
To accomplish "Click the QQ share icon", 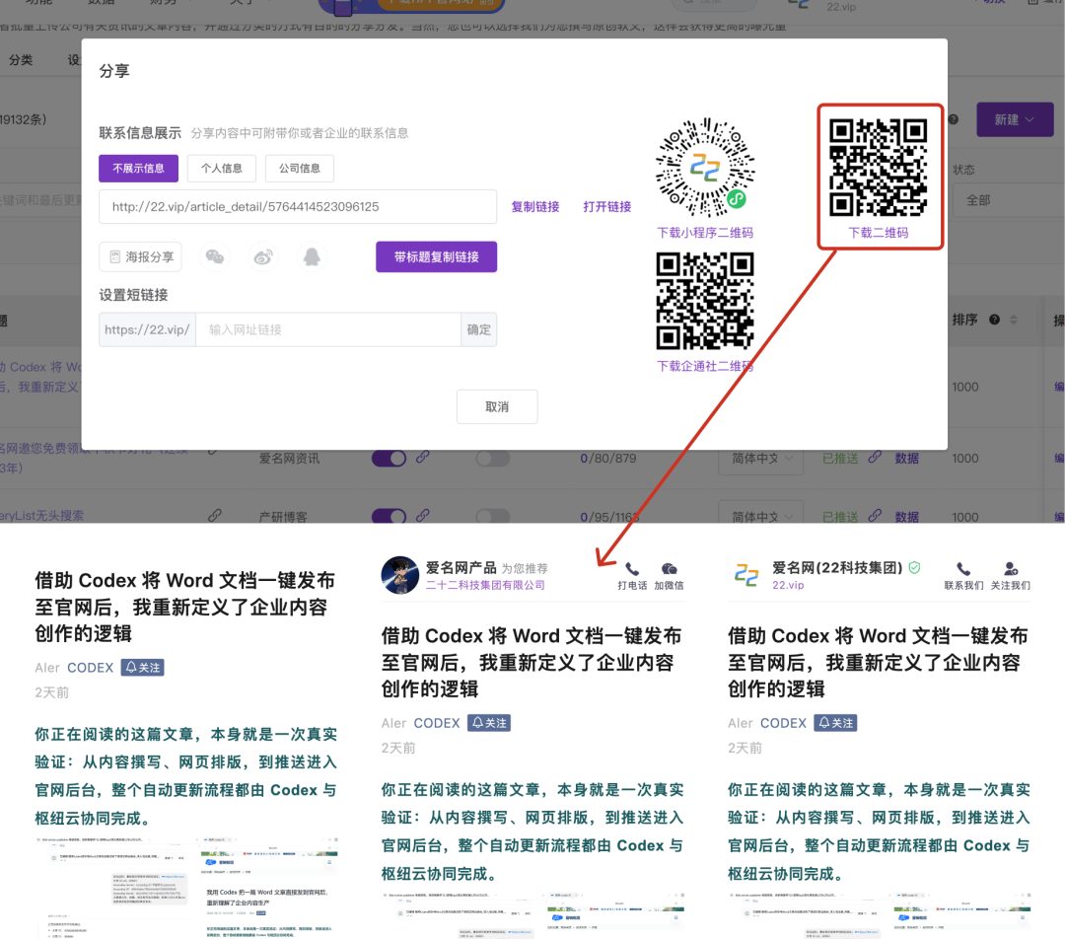I will [312, 256].
